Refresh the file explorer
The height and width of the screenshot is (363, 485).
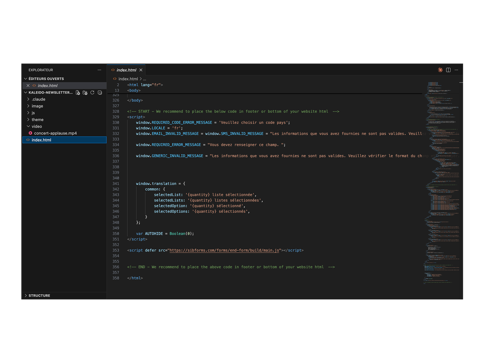[x=92, y=93]
